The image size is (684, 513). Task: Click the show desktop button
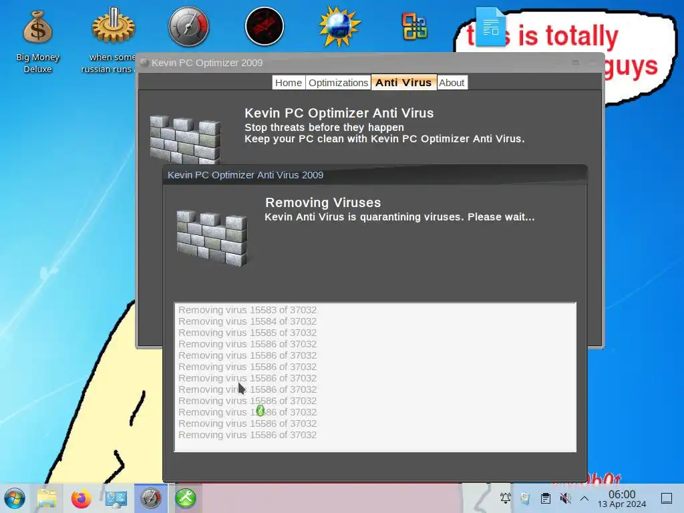[667, 498]
